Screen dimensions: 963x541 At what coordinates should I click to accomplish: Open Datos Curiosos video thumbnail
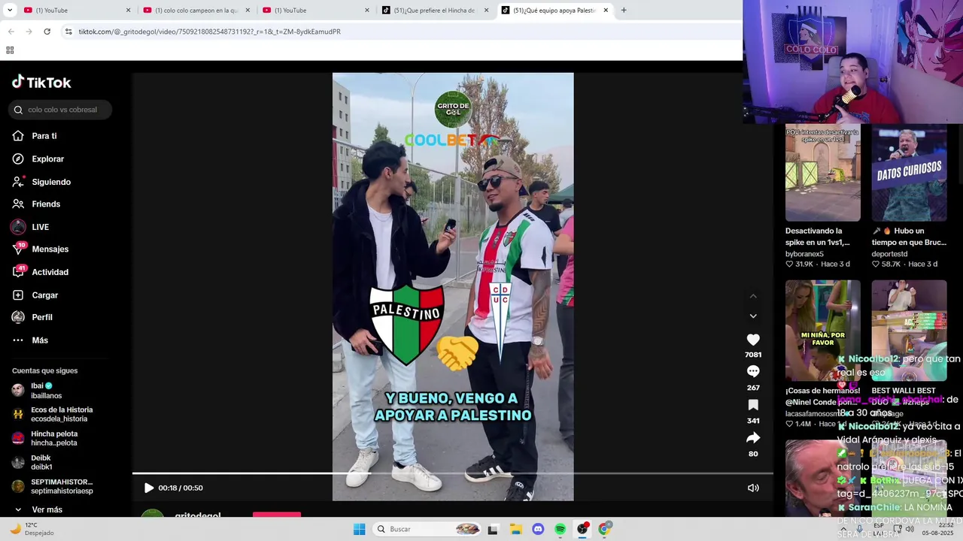pos(909,173)
